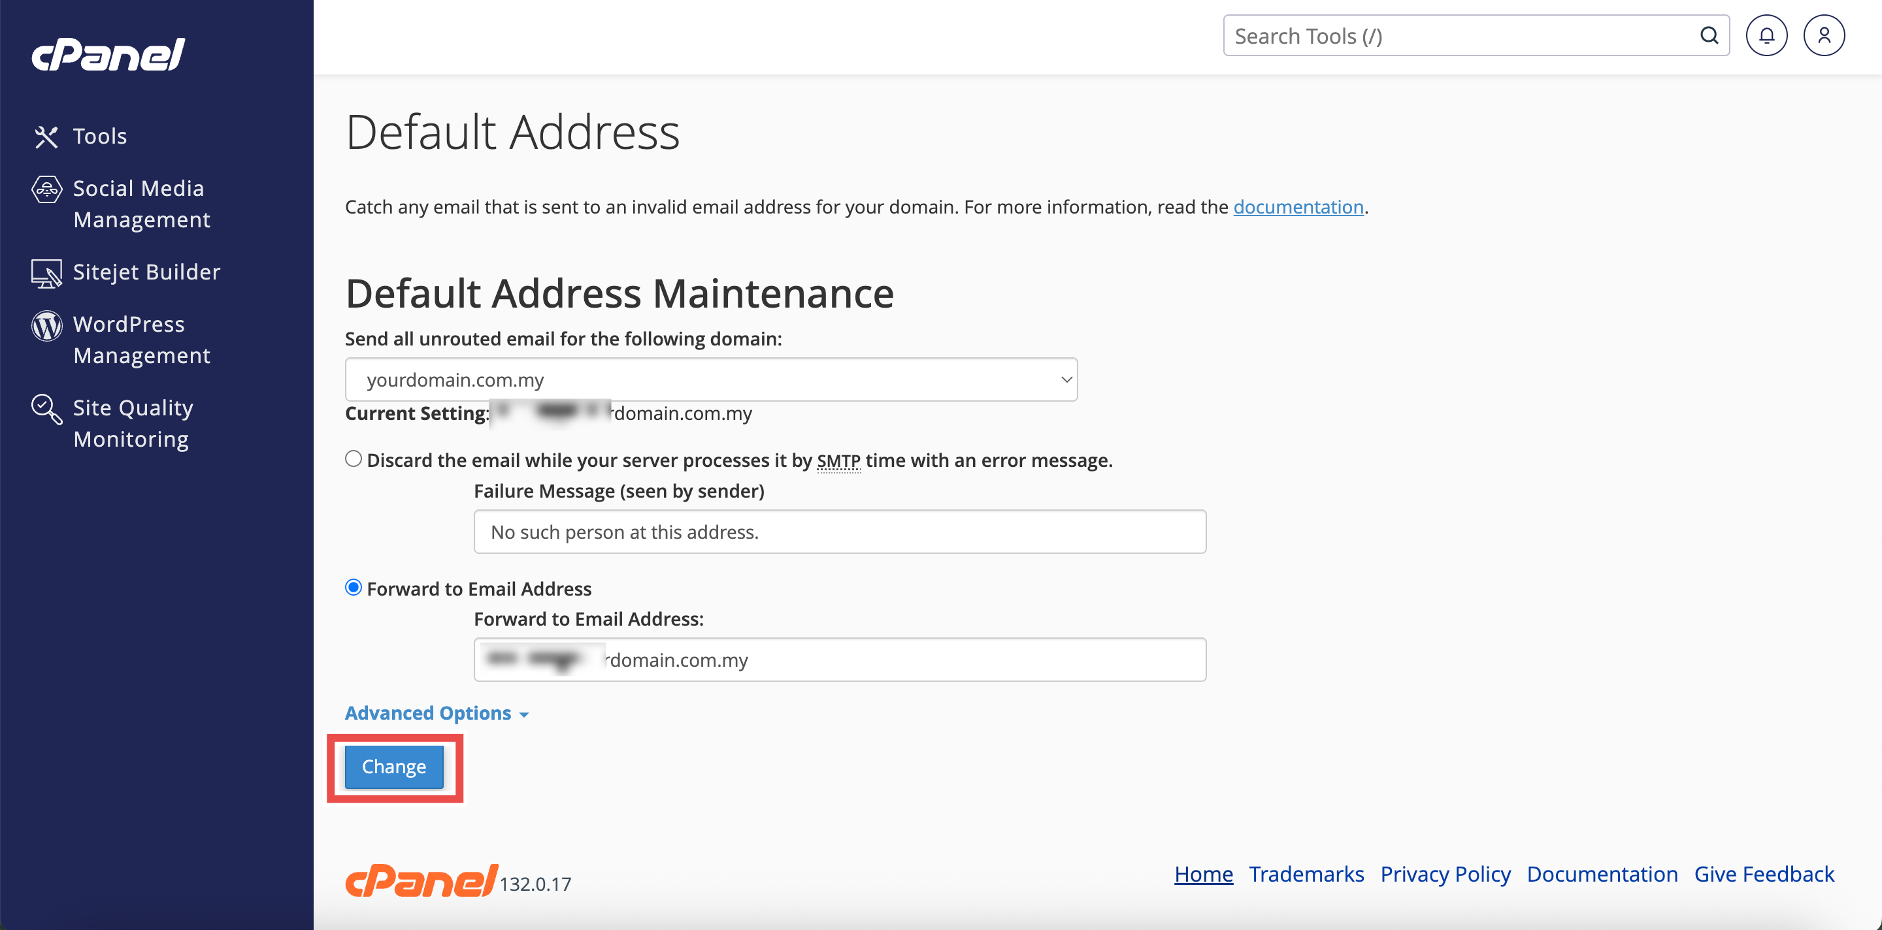Select the Forward to Email Address radio
This screenshot has height=930, width=1882.
[354, 588]
